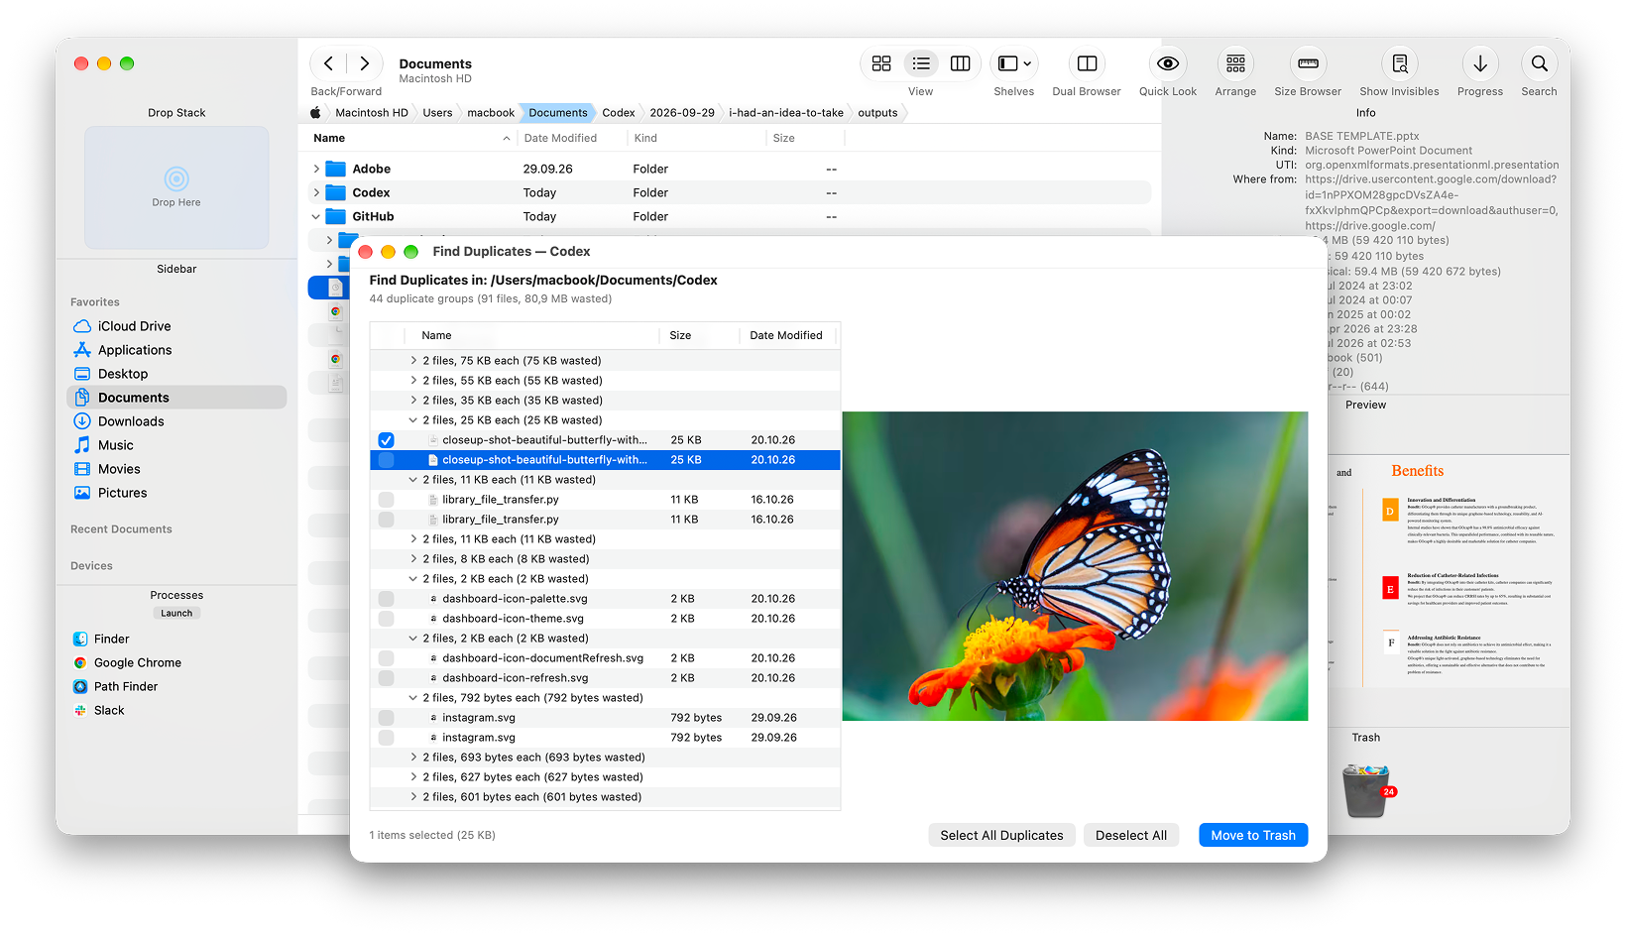Collapse 792 bytes each duplicate group
This screenshot has height=936, width=1626.
click(413, 698)
